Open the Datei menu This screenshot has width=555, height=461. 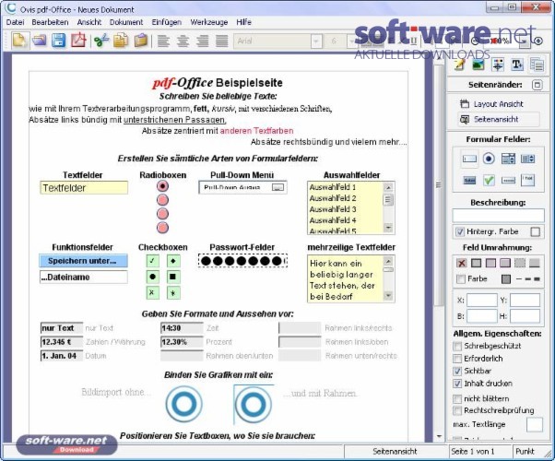pos(16,22)
